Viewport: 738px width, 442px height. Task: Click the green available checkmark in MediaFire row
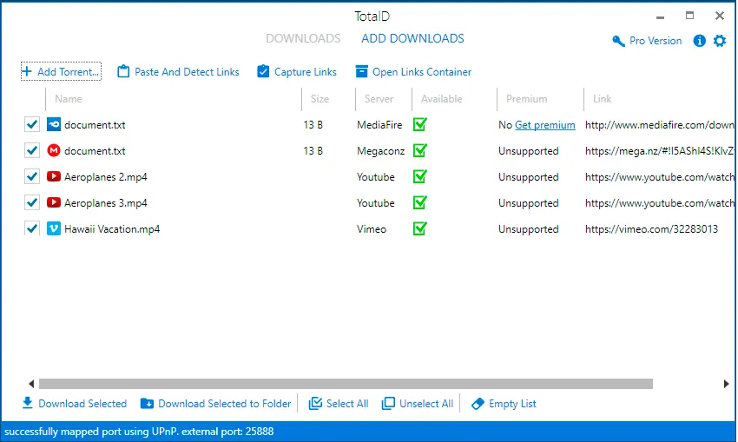pyautogui.click(x=420, y=124)
